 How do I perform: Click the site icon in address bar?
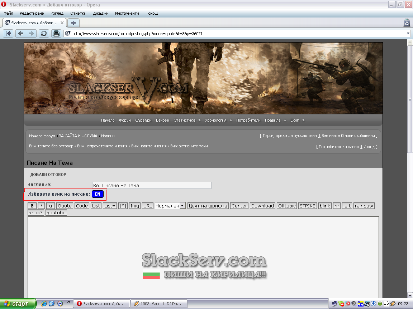coord(68,33)
